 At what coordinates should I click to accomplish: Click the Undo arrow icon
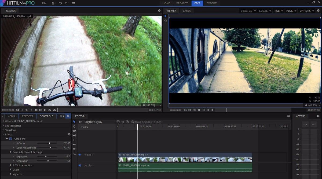point(60,3)
